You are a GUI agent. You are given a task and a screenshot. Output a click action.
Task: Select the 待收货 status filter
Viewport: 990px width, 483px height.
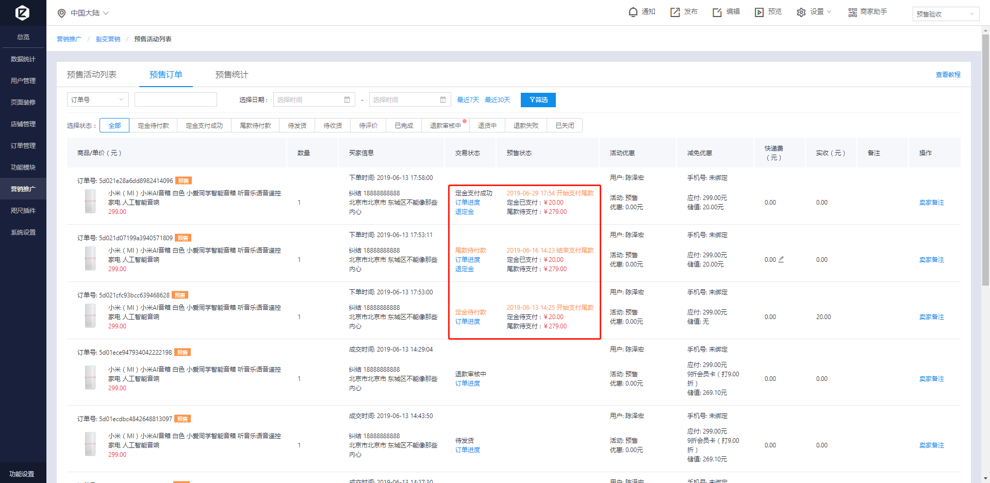[x=333, y=125]
